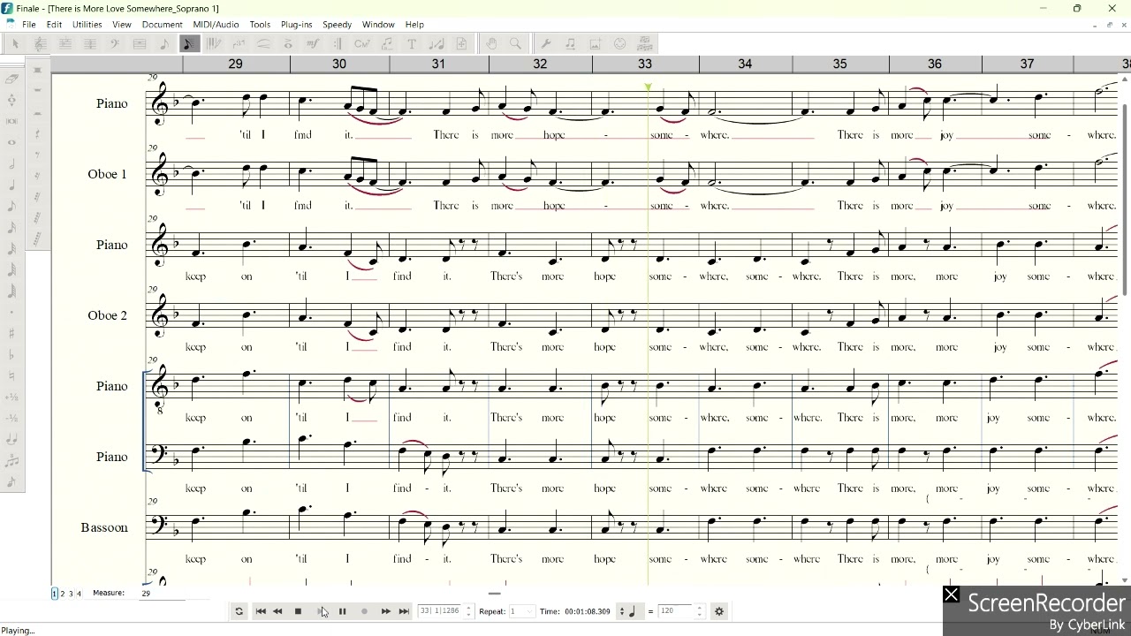
Task: Open the Plug-ins menu
Action: point(296,25)
